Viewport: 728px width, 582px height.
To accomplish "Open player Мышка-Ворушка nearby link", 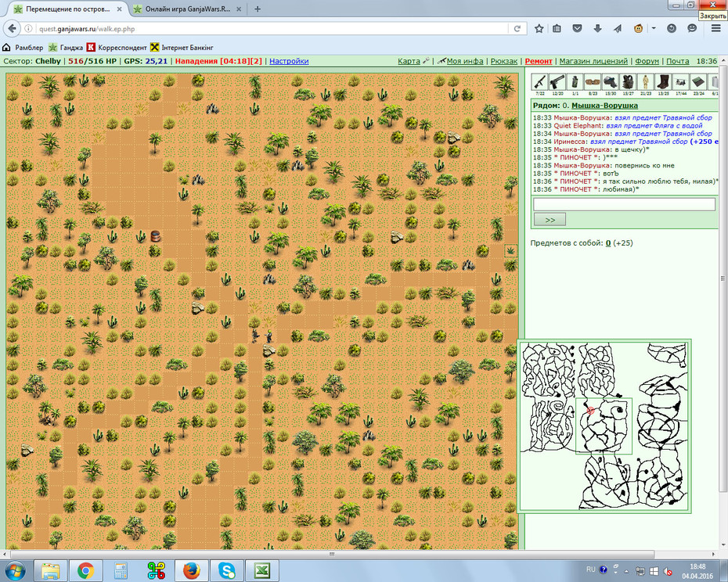I will [x=604, y=106].
